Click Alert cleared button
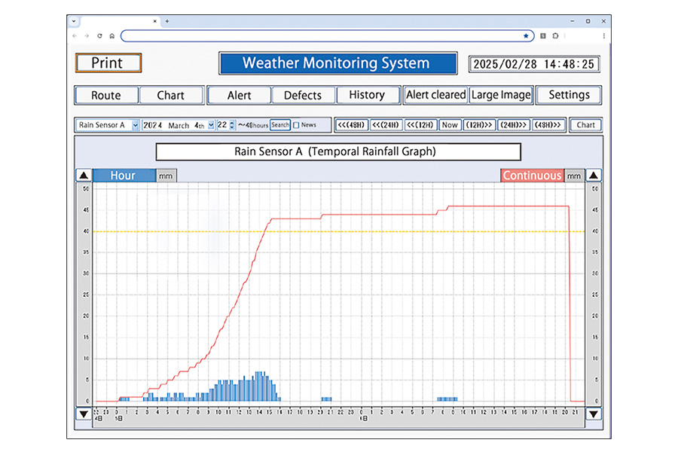Image resolution: width=678 pixels, height=452 pixels. tap(436, 95)
